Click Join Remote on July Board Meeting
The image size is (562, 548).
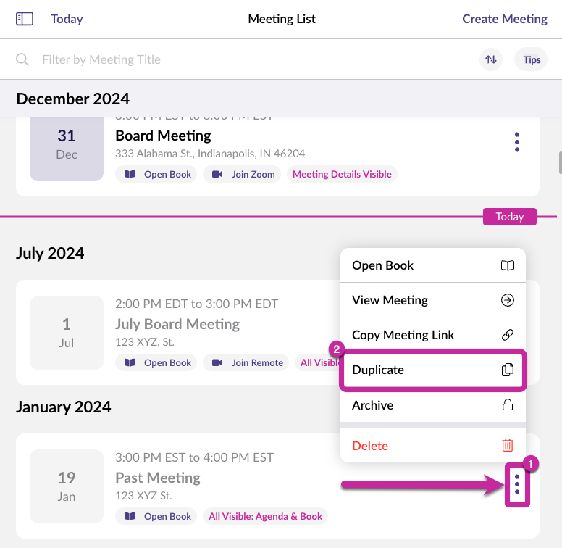point(248,362)
